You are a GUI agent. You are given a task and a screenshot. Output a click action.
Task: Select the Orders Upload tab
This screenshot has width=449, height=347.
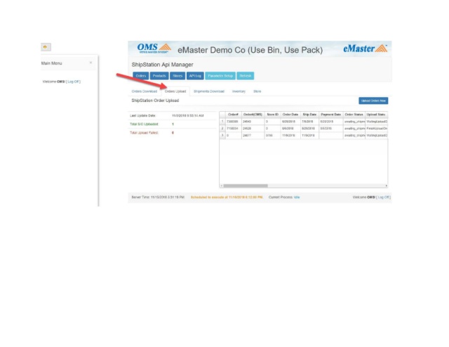[x=175, y=91]
